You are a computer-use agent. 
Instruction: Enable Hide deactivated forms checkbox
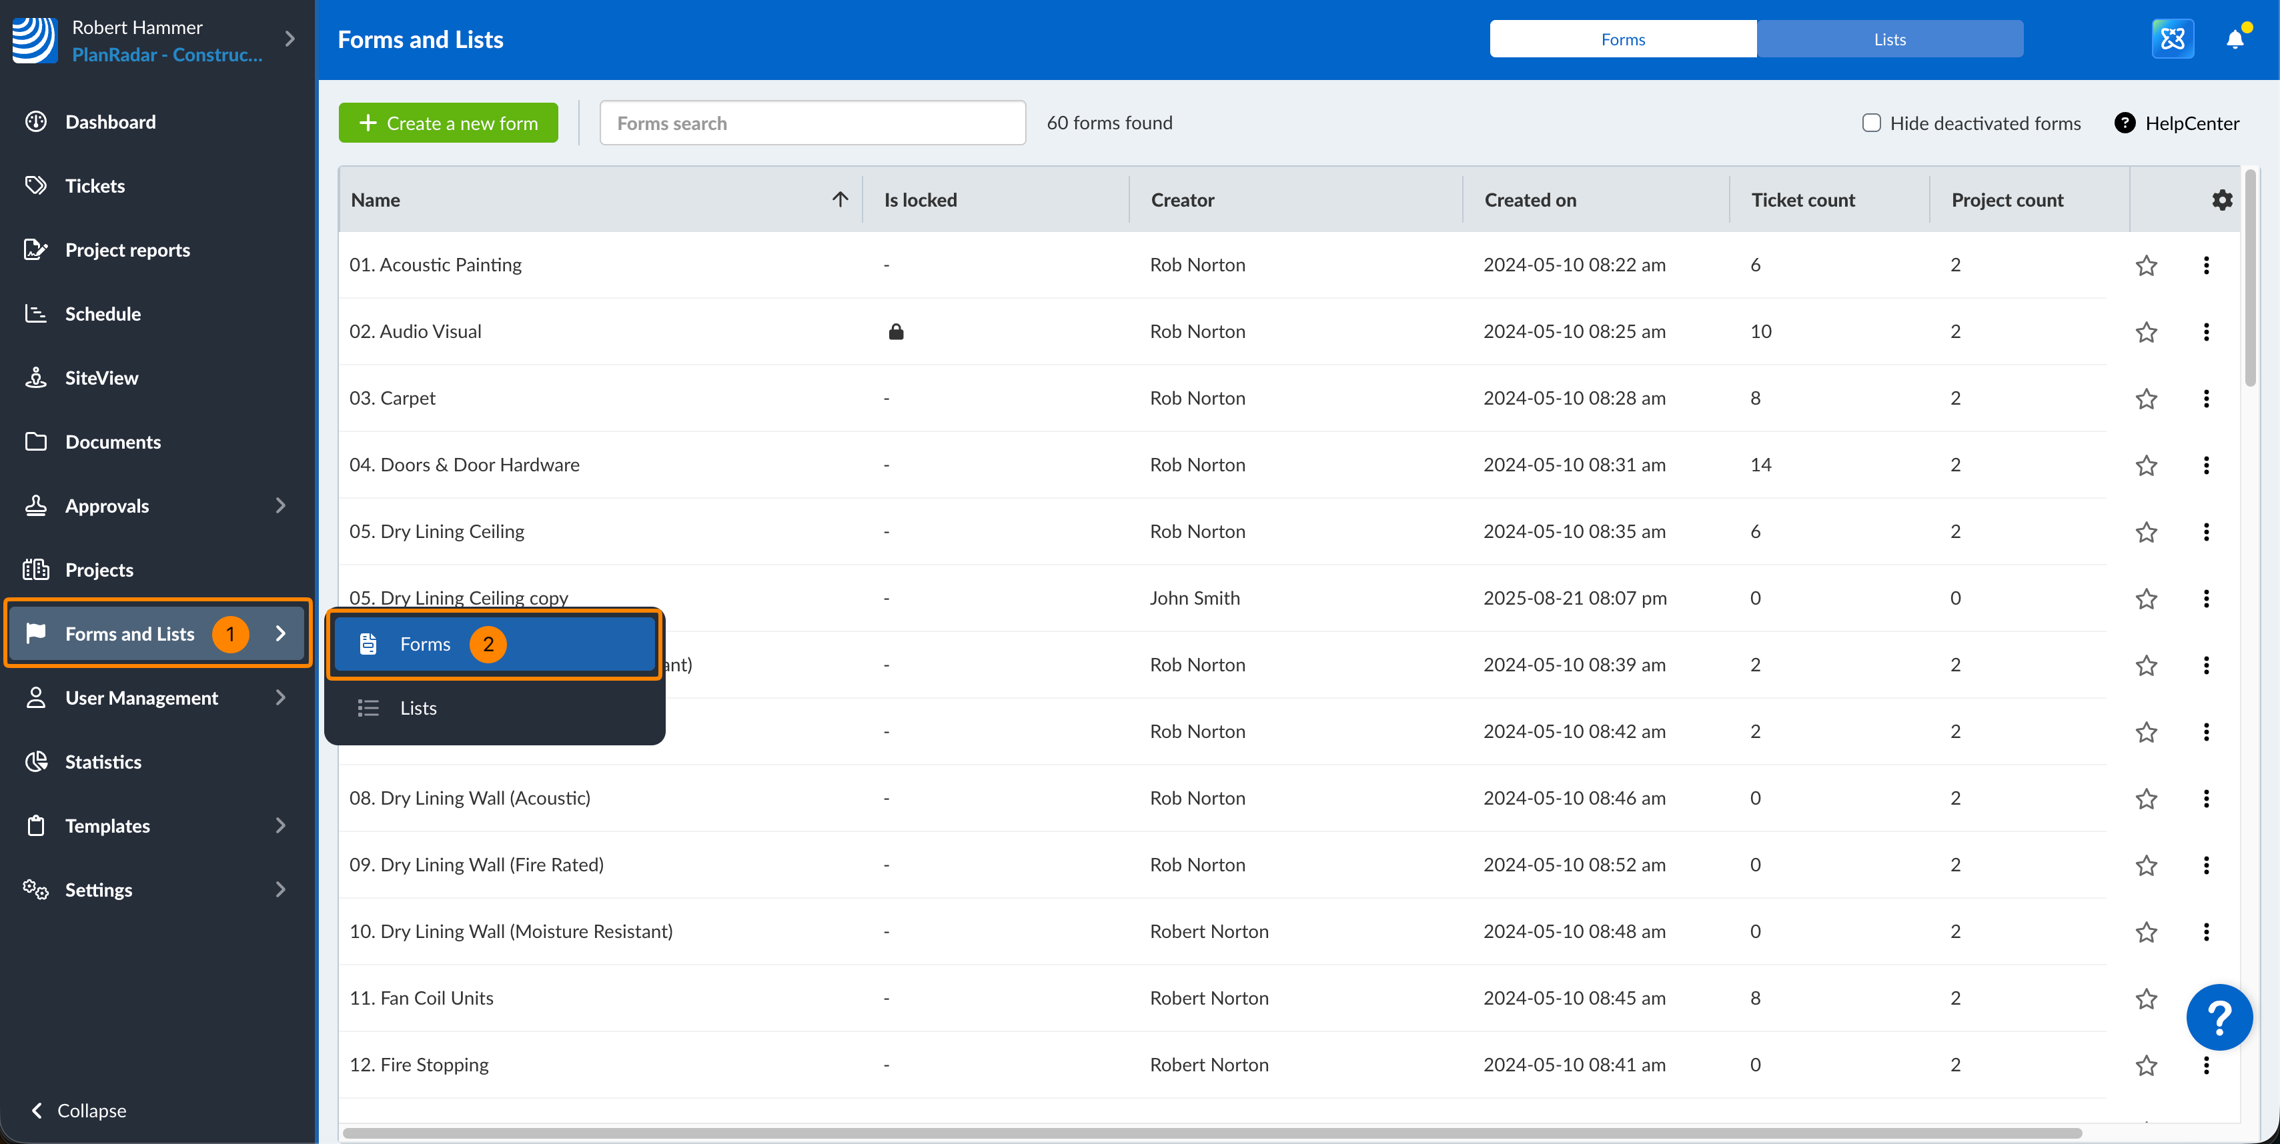[x=1871, y=123]
